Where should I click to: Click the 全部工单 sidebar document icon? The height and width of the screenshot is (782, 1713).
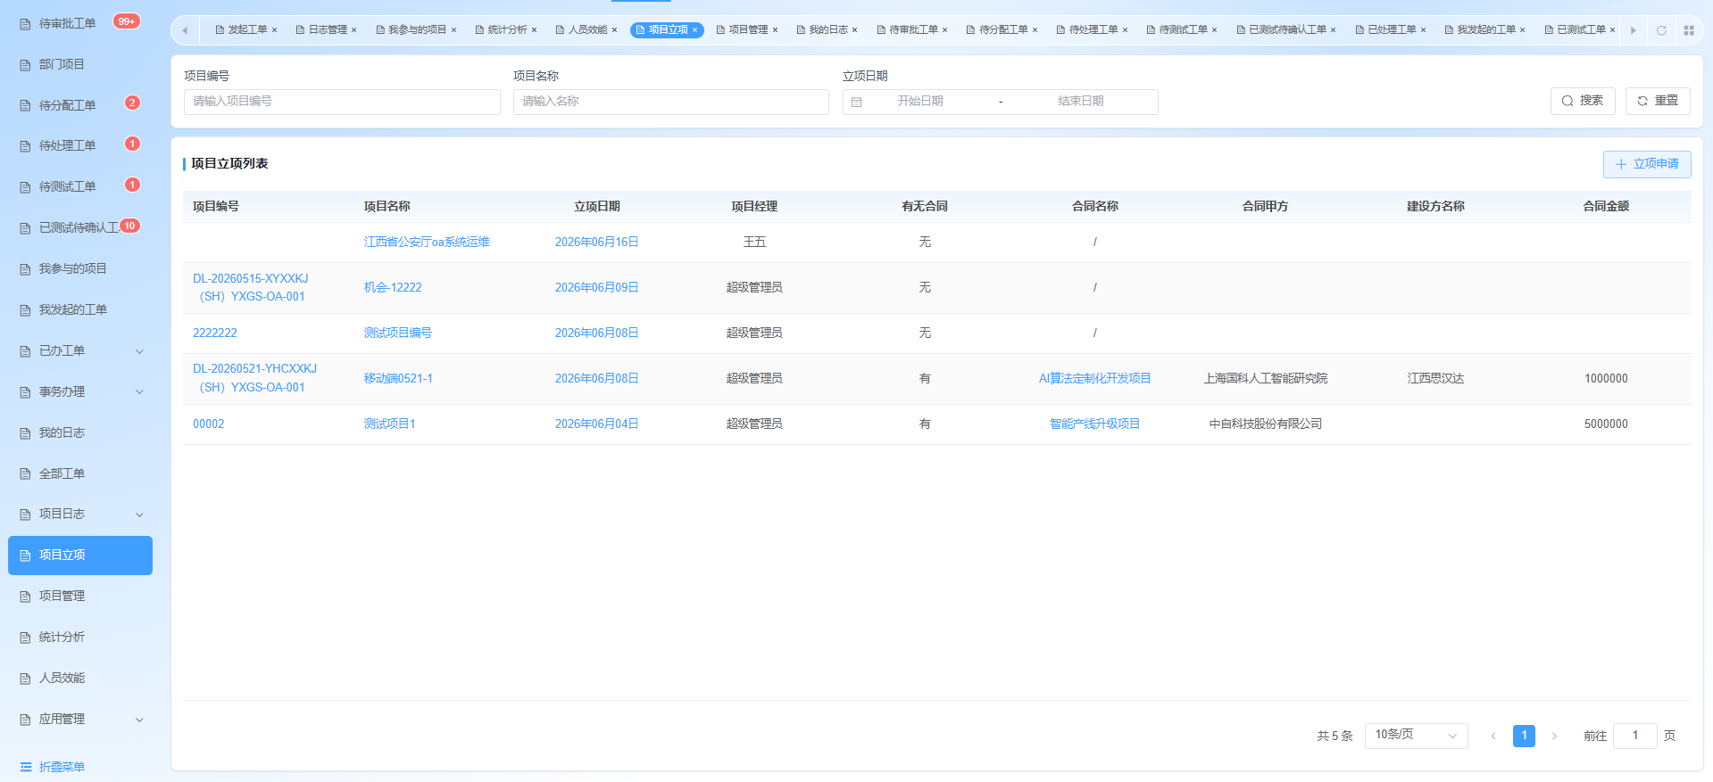click(25, 474)
